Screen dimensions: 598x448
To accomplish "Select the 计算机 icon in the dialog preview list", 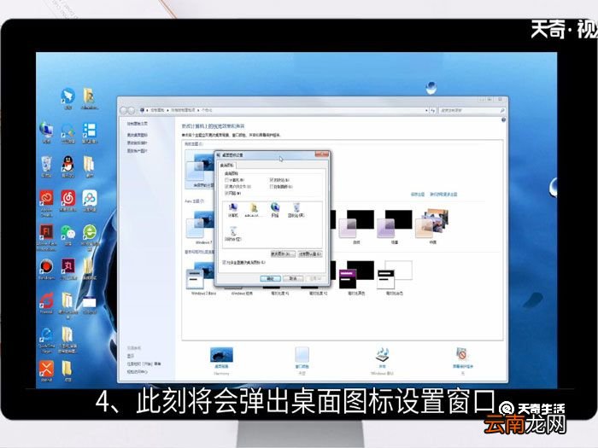I will tap(232, 210).
